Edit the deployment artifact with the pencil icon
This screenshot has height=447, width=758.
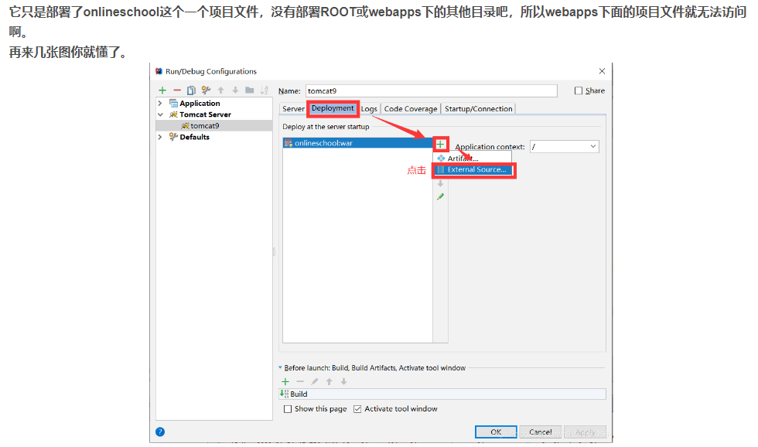pyautogui.click(x=440, y=197)
